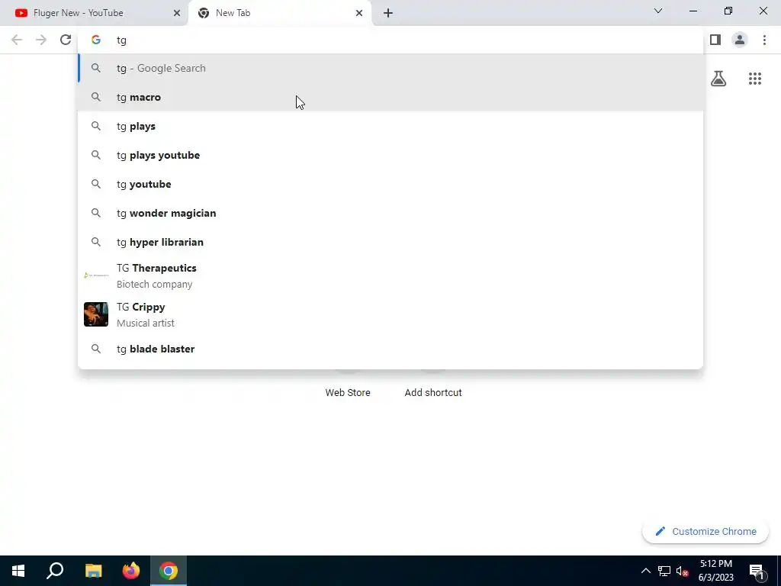Pick the TG Crippy musical artist suggestion
The width and height of the screenshot is (781, 586).
[390, 314]
